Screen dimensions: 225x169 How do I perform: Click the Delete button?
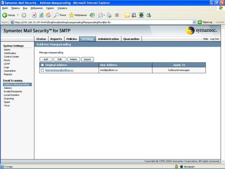coord(73,59)
